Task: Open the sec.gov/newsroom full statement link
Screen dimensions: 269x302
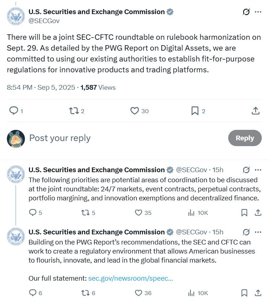Action: [x=131, y=278]
